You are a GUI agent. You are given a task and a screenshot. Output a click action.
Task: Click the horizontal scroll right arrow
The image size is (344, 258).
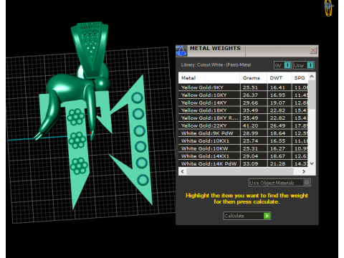tap(304, 171)
